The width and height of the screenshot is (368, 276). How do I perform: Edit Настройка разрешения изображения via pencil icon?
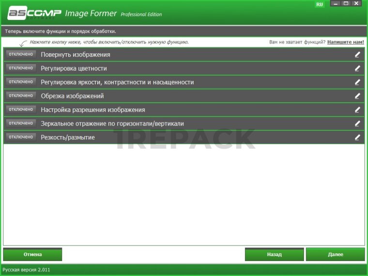357,110
